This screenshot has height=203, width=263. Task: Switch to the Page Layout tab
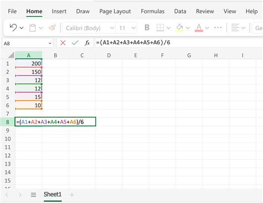(x=115, y=11)
